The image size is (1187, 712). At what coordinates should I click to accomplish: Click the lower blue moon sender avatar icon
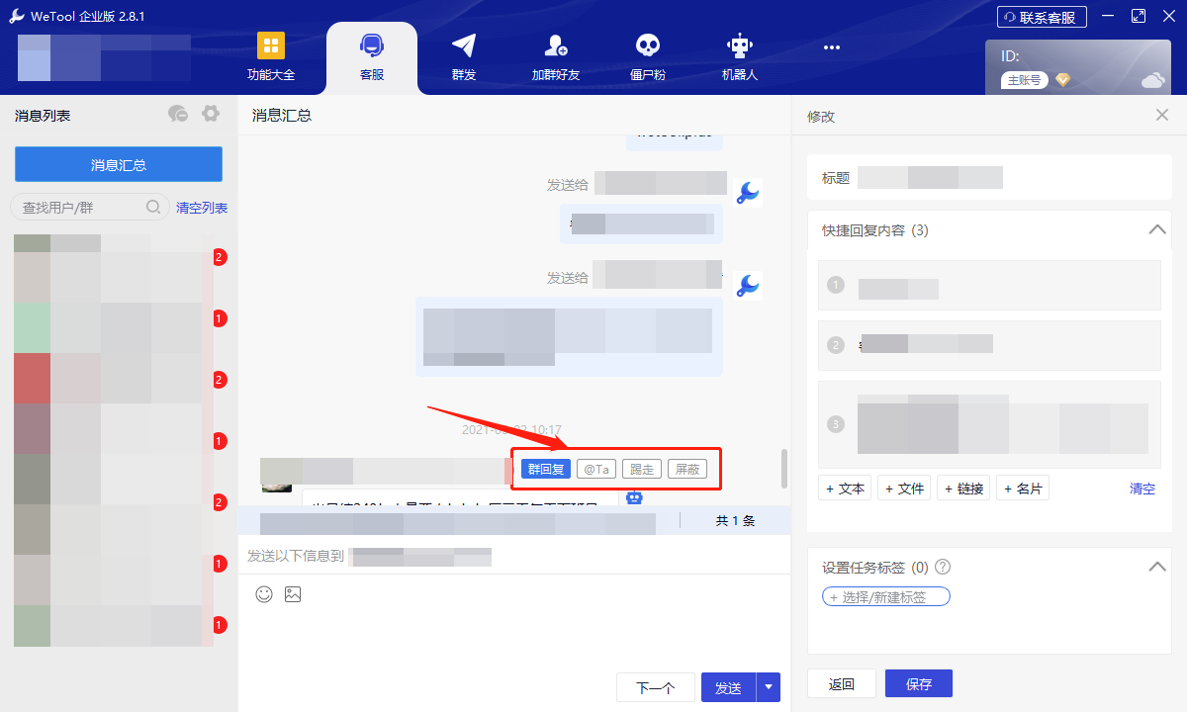click(x=748, y=286)
